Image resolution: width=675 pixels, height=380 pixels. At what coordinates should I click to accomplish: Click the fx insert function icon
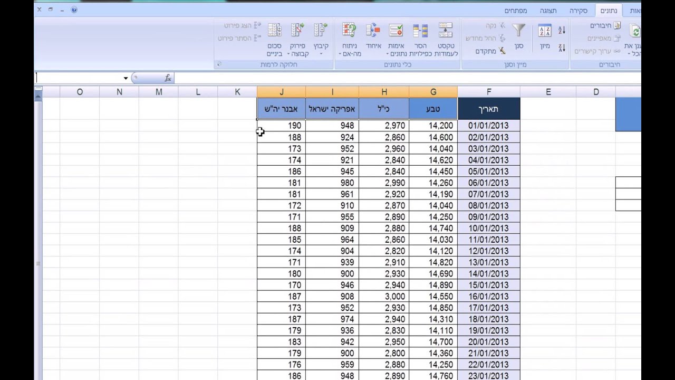tap(168, 78)
